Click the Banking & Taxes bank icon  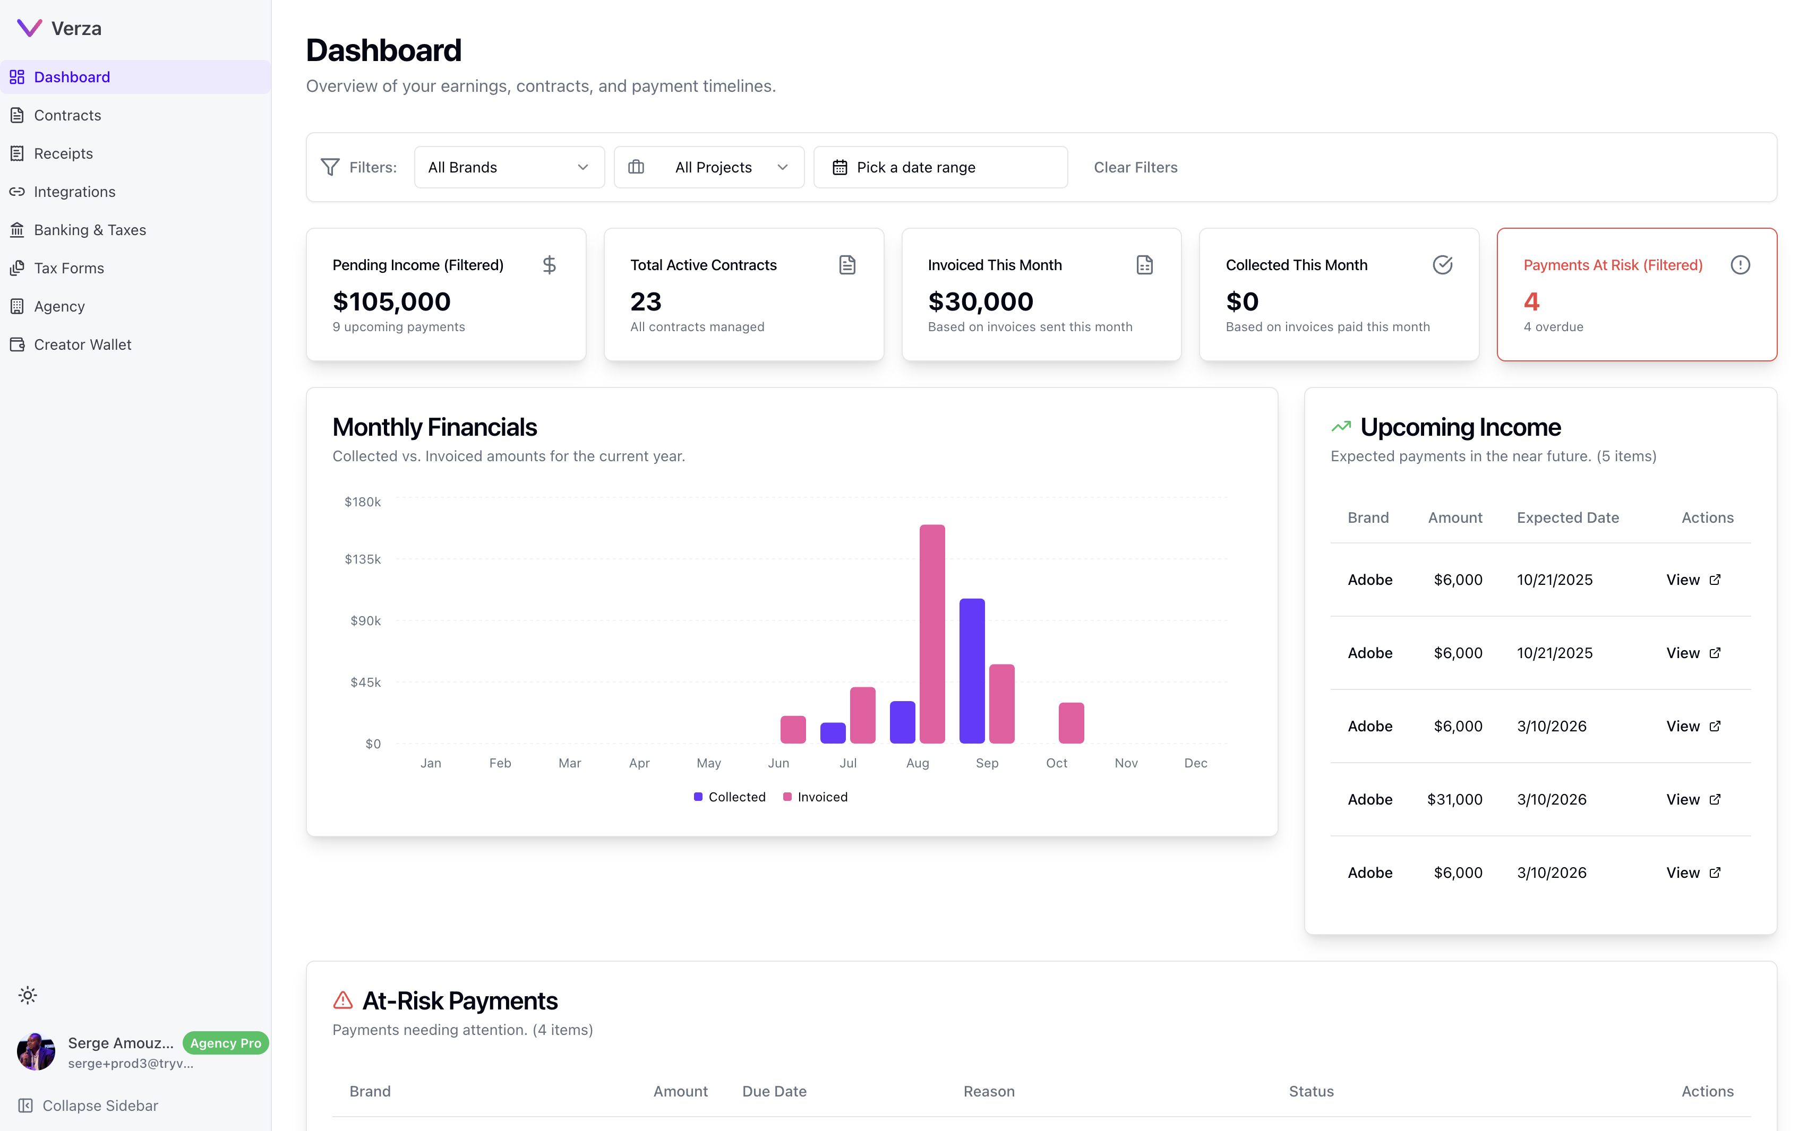point(17,230)
